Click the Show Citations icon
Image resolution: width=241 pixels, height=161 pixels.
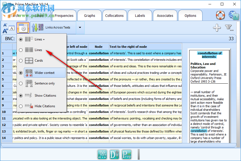click(28, 95)
